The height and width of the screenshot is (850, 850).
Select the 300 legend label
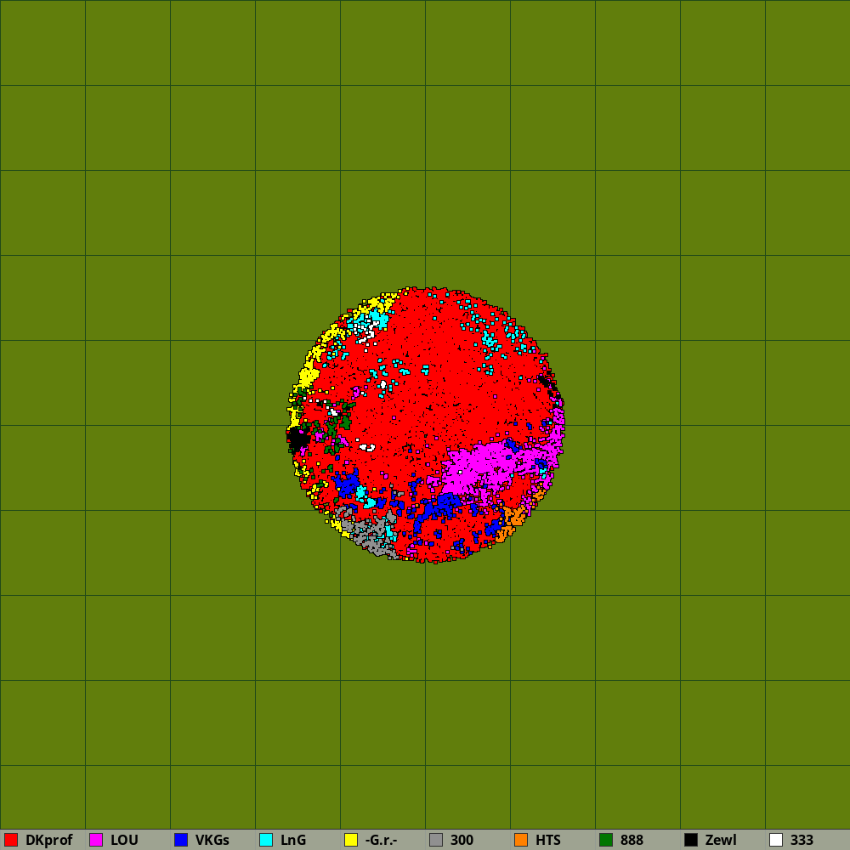click(x=462, y=841)
